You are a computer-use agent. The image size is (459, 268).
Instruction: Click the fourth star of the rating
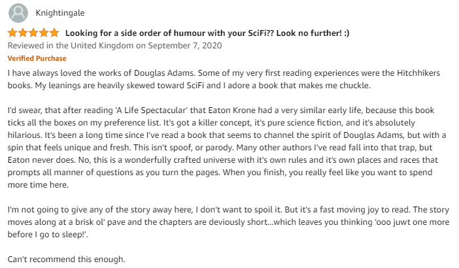coord(44,33)
